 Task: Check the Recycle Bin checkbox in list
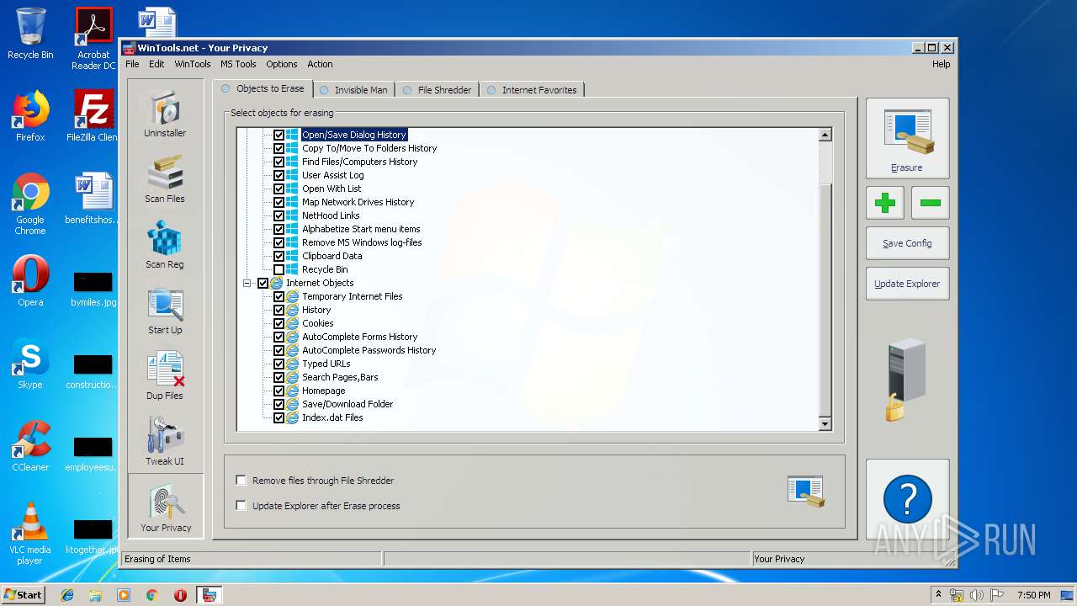click(x=279, y=269)
